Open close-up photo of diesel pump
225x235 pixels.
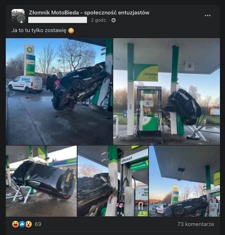(x=113, y=181)
